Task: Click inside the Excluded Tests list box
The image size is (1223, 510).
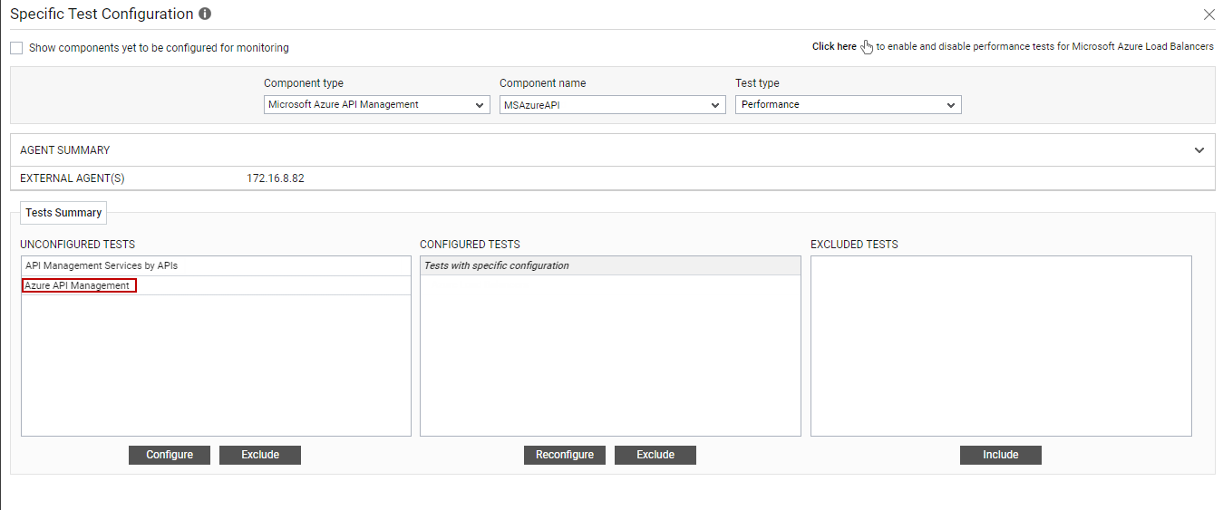Action: click(1001, 346)
